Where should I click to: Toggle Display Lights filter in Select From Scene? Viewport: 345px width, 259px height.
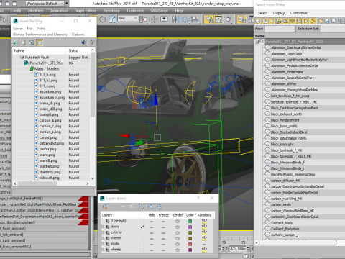[x=272, y=22]
